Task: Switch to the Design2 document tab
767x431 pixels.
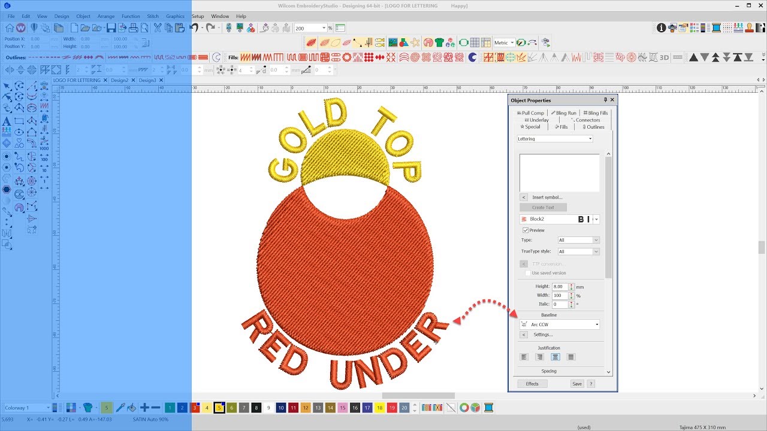Action: pos(119,80)
